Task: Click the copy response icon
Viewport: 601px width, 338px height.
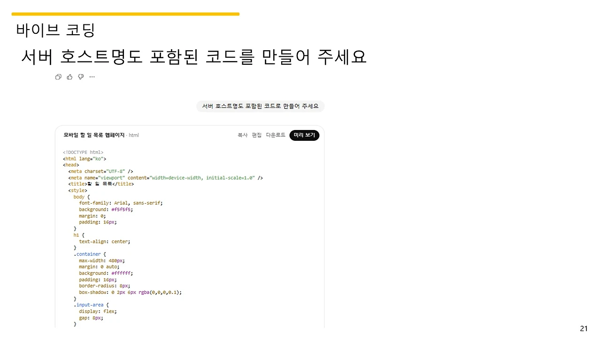Action: point(58,77)
